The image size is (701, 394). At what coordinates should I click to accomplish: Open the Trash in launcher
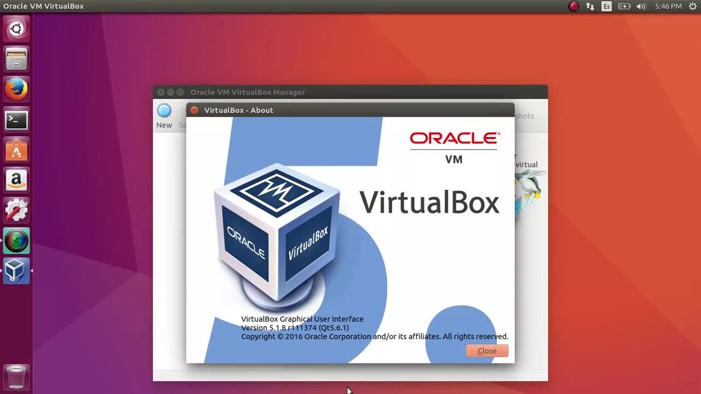[16, 377]
